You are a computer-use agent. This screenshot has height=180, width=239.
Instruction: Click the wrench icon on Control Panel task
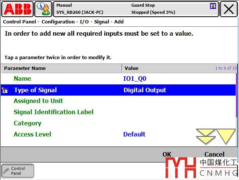pyautogui.click(x=6, y=171)
